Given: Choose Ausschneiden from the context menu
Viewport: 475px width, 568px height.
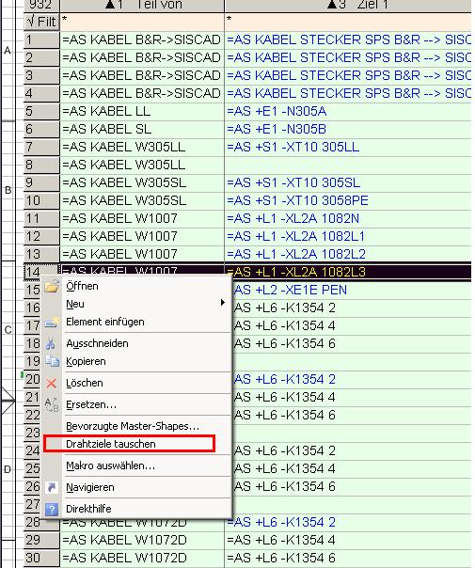Looking at the screenshot, I should [137, 343].
